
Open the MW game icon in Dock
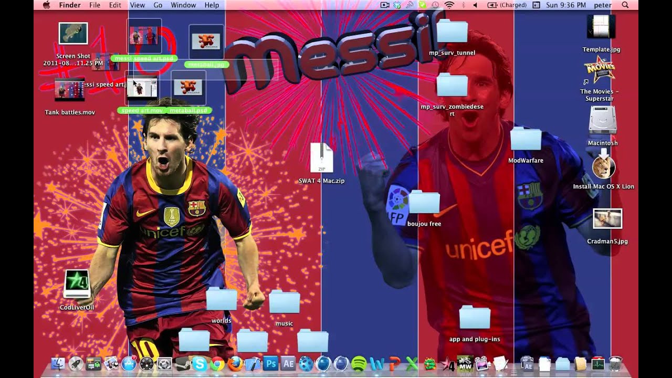point(465,363)
